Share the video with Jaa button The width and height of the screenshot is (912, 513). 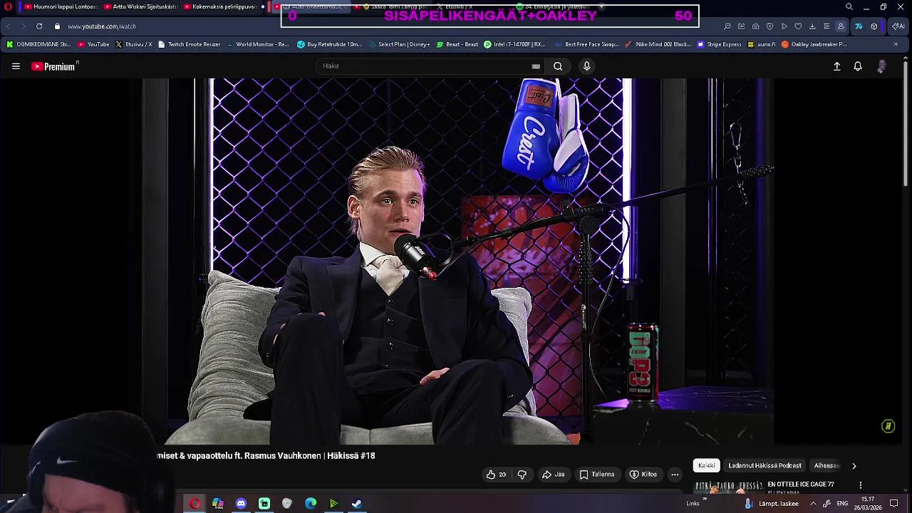point(553,475)
